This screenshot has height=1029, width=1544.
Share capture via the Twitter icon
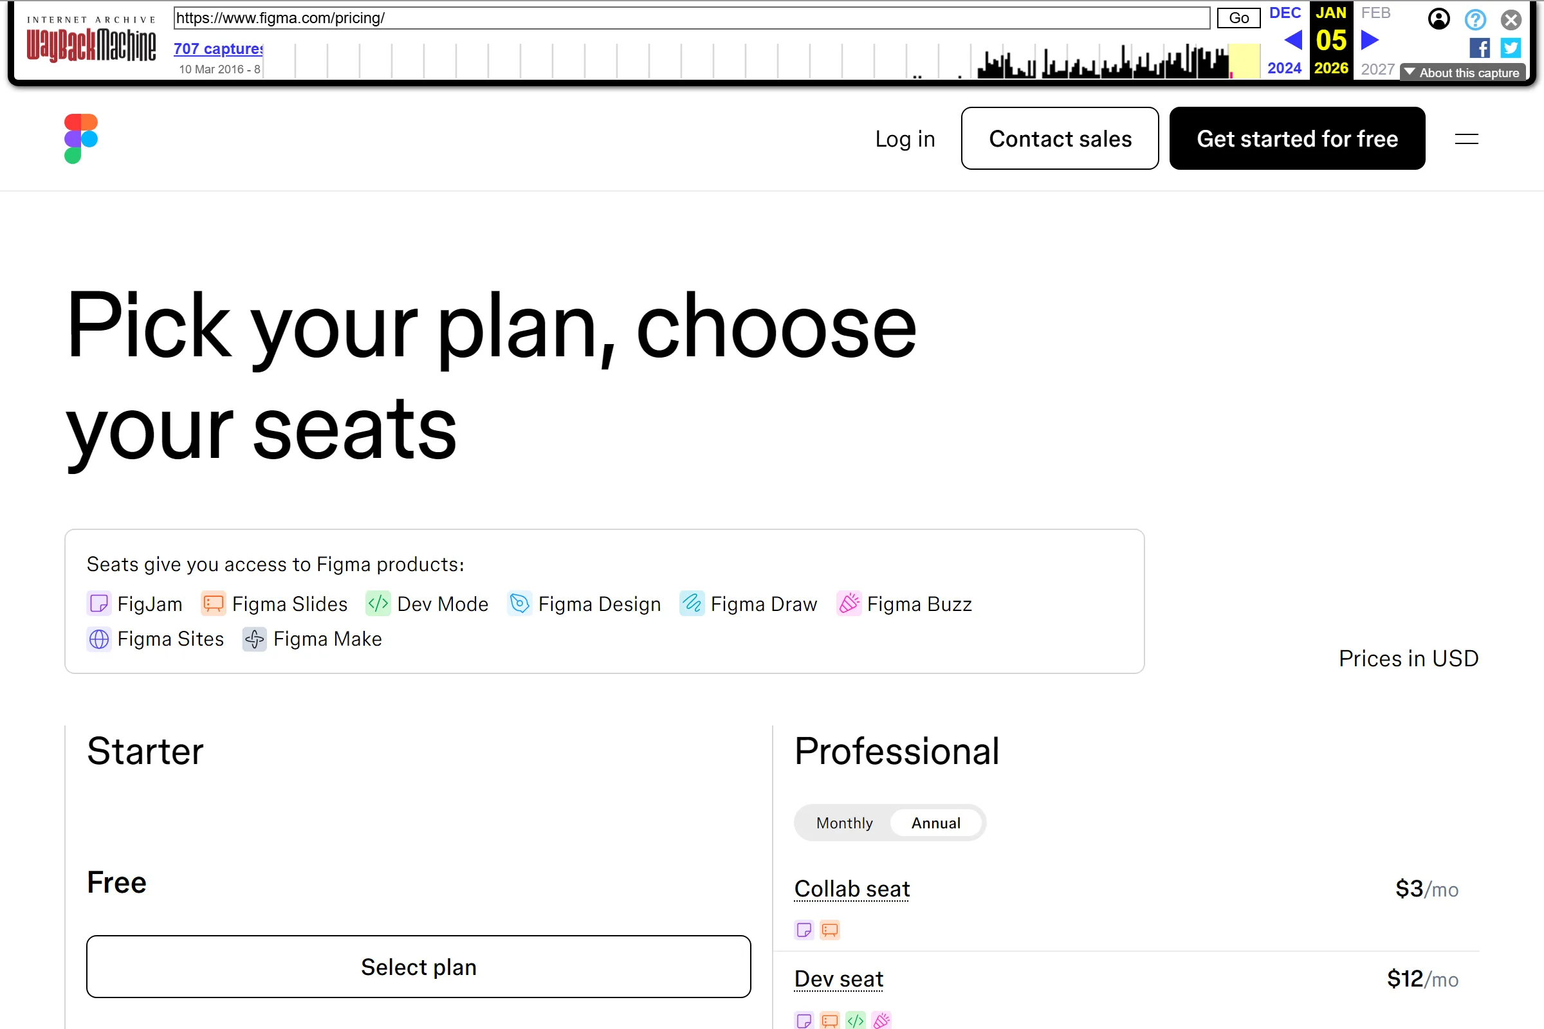(x=1510, y=47)
